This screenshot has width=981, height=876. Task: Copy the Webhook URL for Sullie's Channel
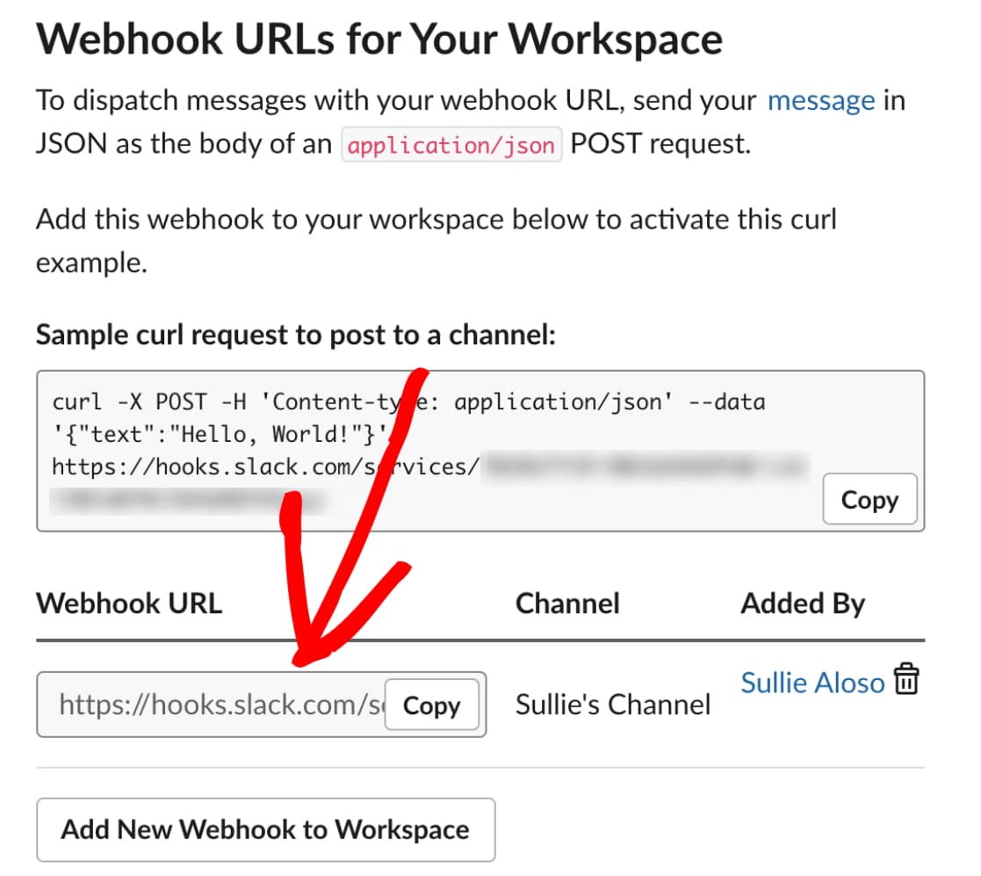coord(432,706)
